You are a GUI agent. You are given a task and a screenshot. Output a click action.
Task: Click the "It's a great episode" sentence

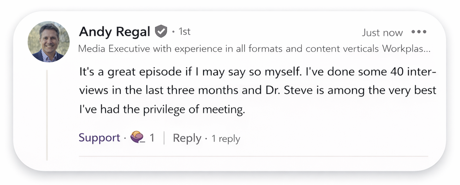click(x=130, y=73)
